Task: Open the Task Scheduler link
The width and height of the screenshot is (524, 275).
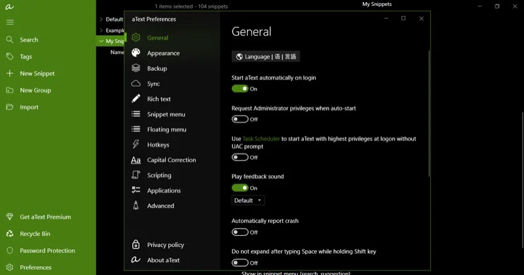Action: click(261, 139)
